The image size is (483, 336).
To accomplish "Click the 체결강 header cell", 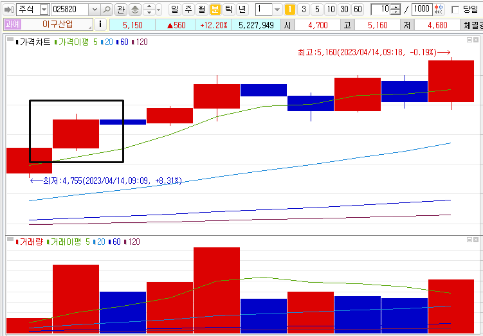I will pos(472,25).
